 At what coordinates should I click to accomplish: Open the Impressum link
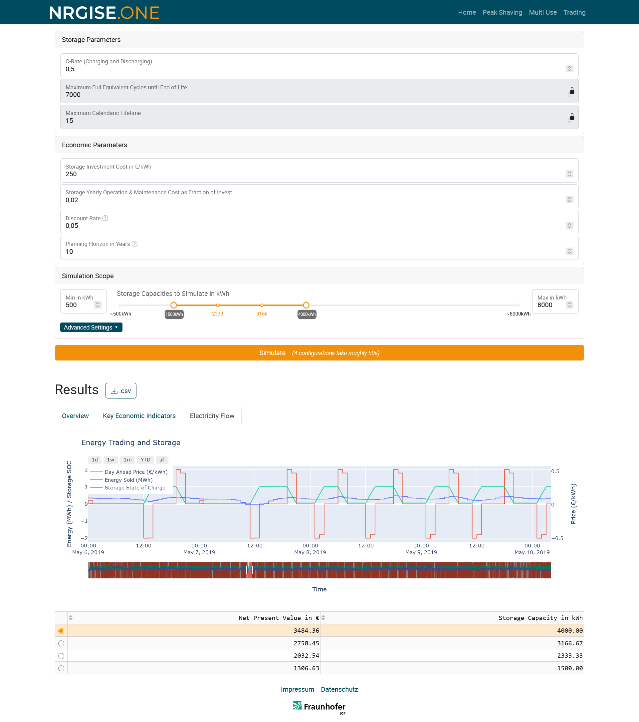pyautogui.click(x=298, y=689)
